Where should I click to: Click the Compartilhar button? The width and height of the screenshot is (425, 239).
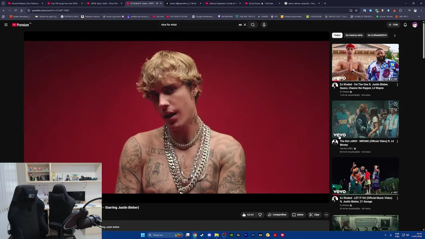coord(277,215)
